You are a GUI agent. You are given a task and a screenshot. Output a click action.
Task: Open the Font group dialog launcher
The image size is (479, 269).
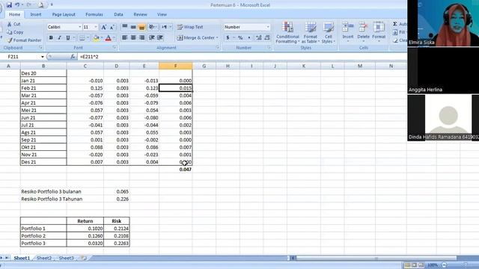(x=115, y=48)
